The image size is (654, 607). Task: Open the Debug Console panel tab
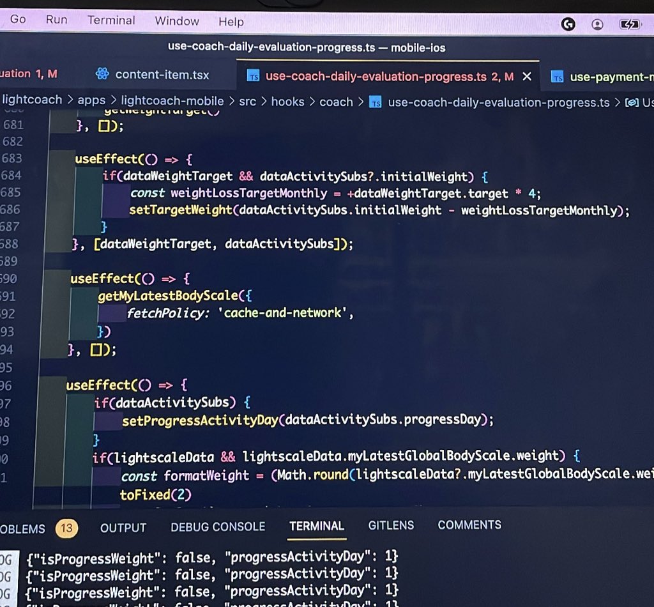(218, 527)
